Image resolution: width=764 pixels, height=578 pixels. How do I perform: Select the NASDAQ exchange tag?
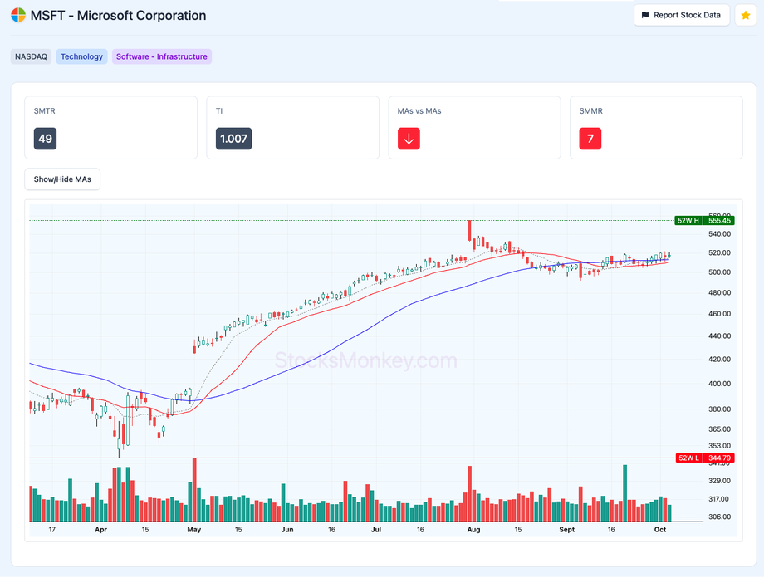point(31,56)
